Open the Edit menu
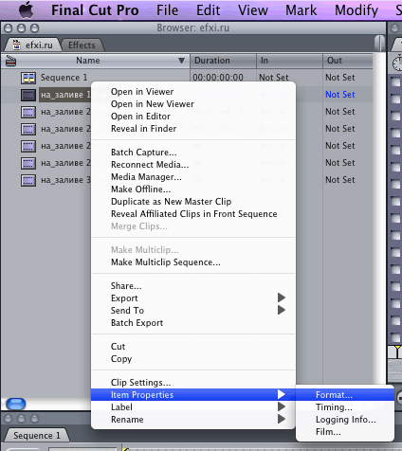The height and width of the screenshot is (451, 402). (208, 10)
